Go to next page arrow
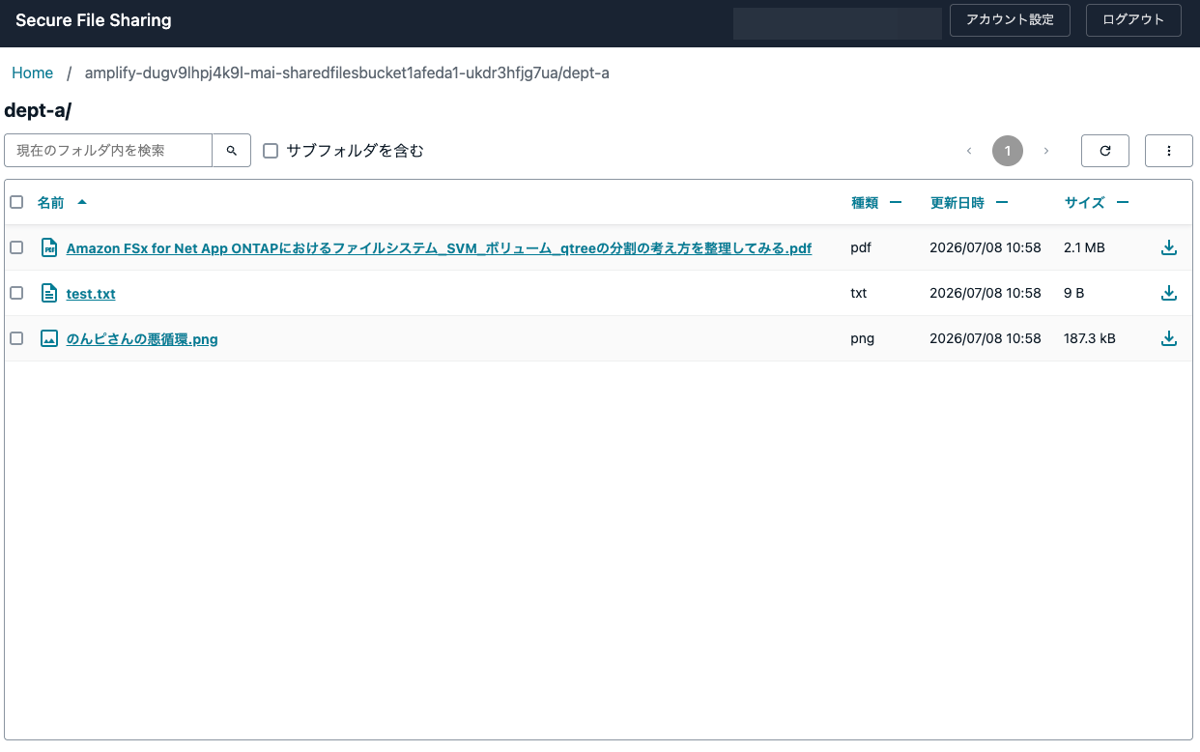1200x752 pixels. click(x=1046, y=151)
